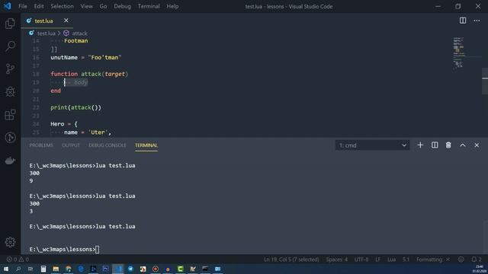Click the taskbar clock
The image size is (488, 274).
[x=480, y=269]
